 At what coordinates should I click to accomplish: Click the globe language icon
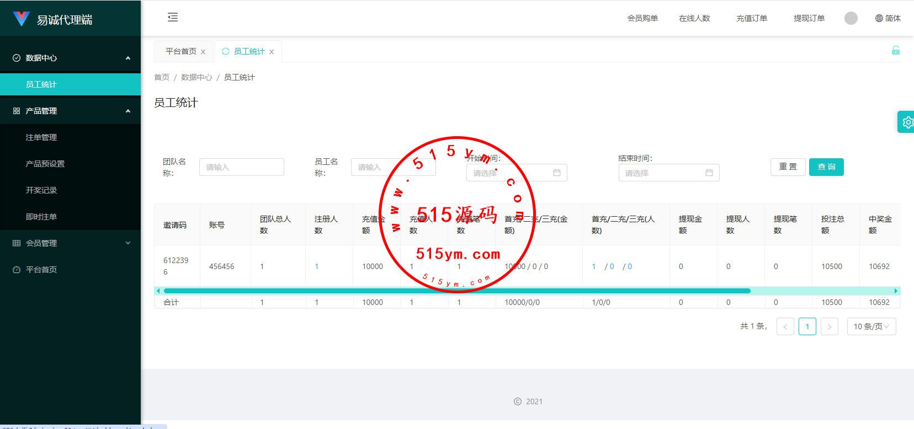879,18
